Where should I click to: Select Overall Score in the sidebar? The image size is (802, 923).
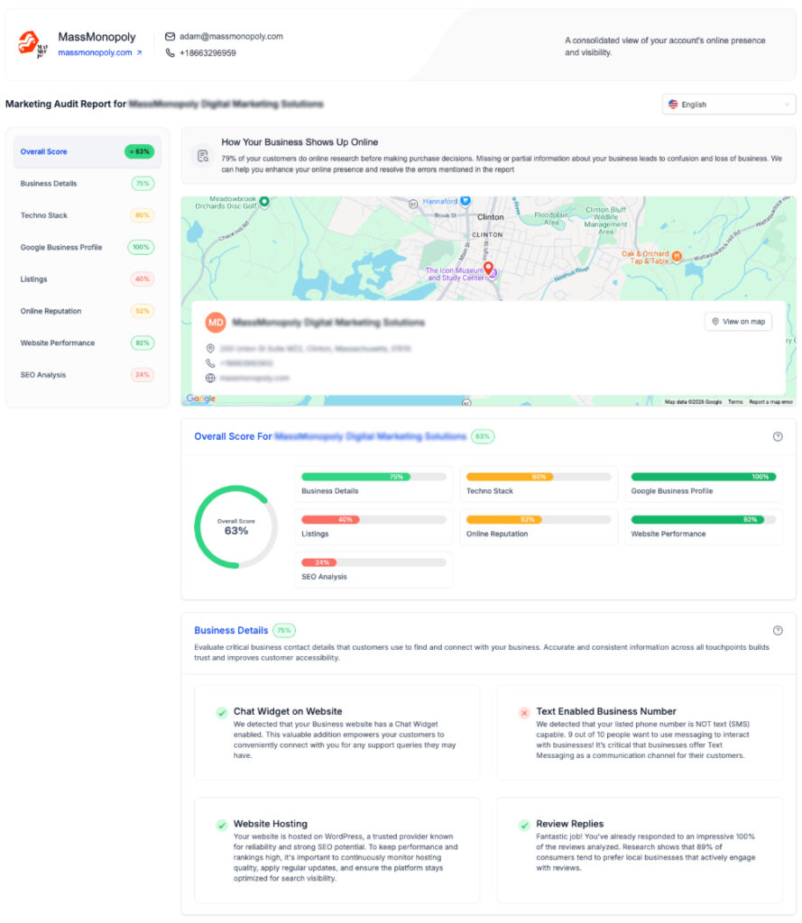pyautogui.click(x=88, y=151)
